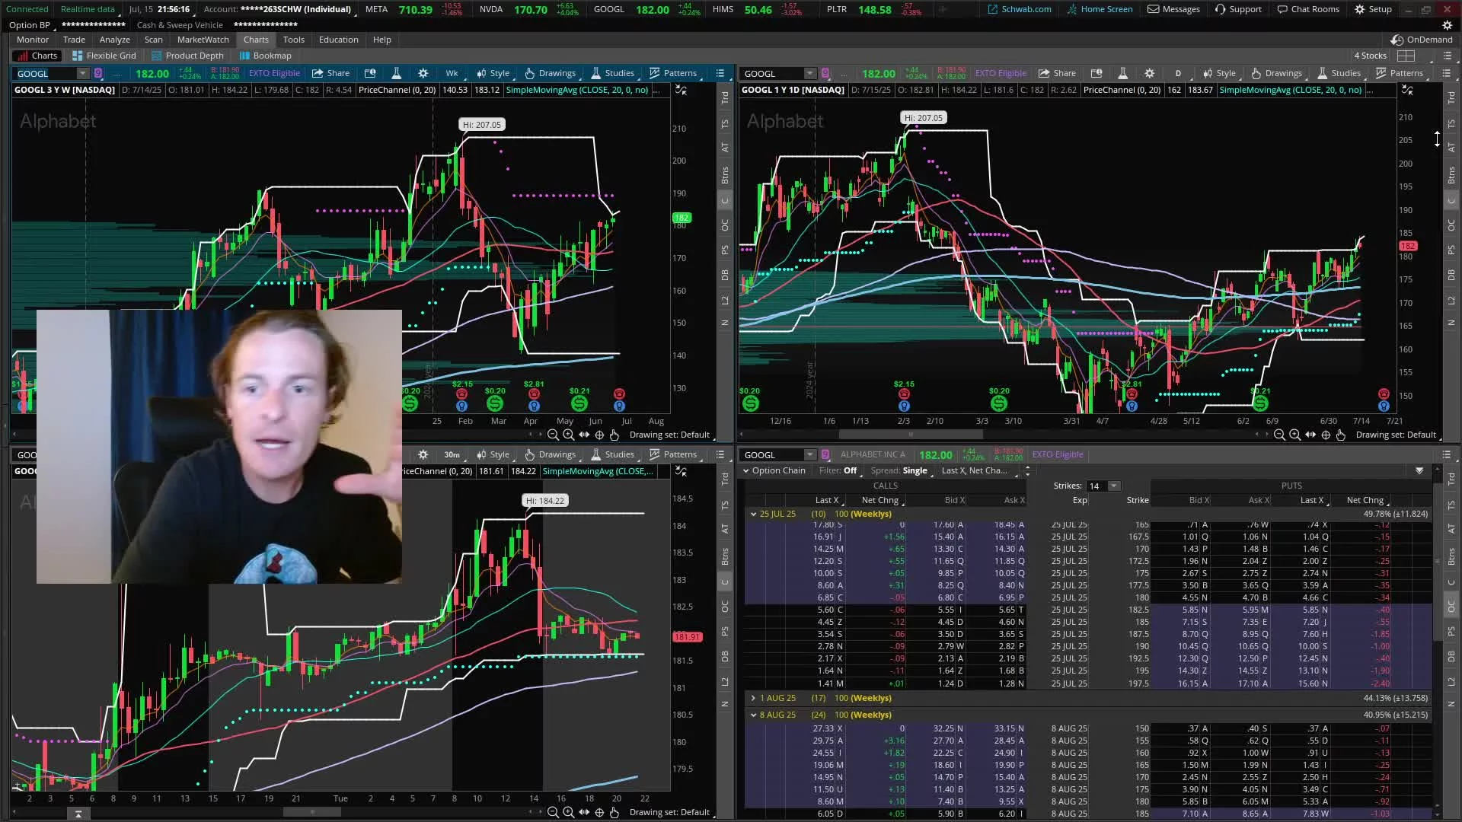Open Filter: Off dropdown in option chain
1462x822 pixels.
[x=838, y=470]
